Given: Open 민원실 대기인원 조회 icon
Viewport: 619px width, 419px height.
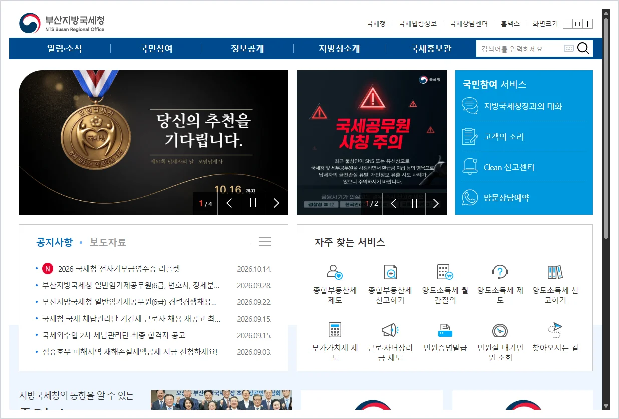Looking at the screenshot, I should click(500, 330).
